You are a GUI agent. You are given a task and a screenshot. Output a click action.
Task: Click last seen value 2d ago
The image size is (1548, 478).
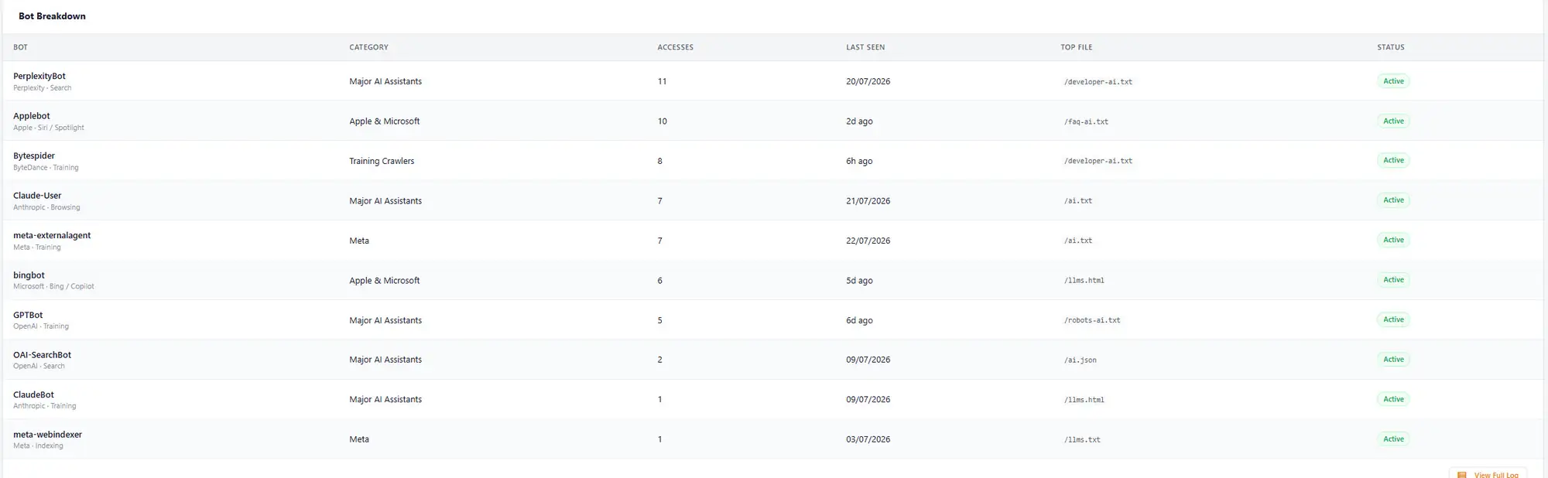click(x=859, y=121)
